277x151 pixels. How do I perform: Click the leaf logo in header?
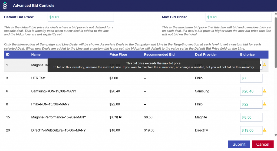click(5, 6)
